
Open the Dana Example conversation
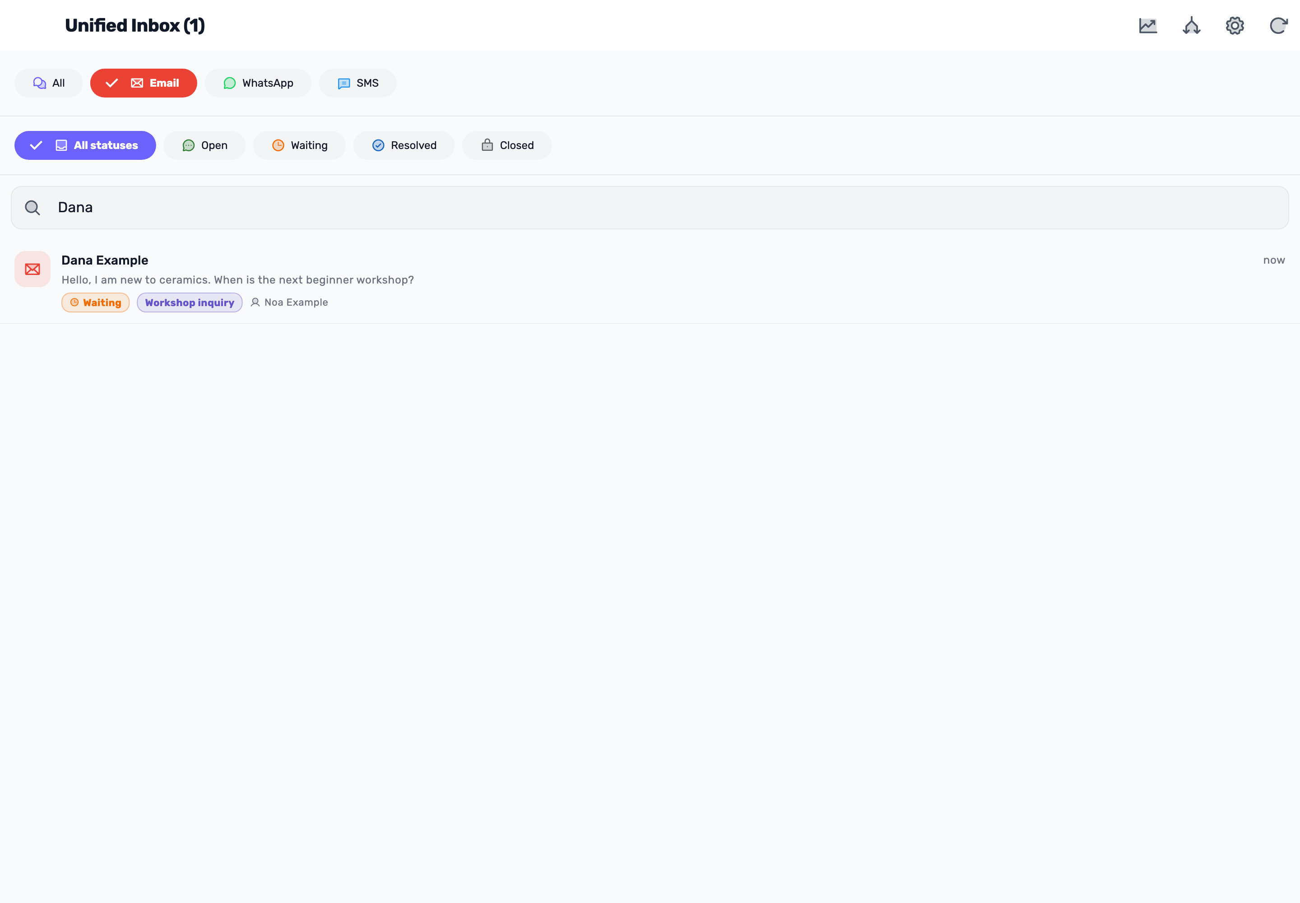click(x=650, y=281)
